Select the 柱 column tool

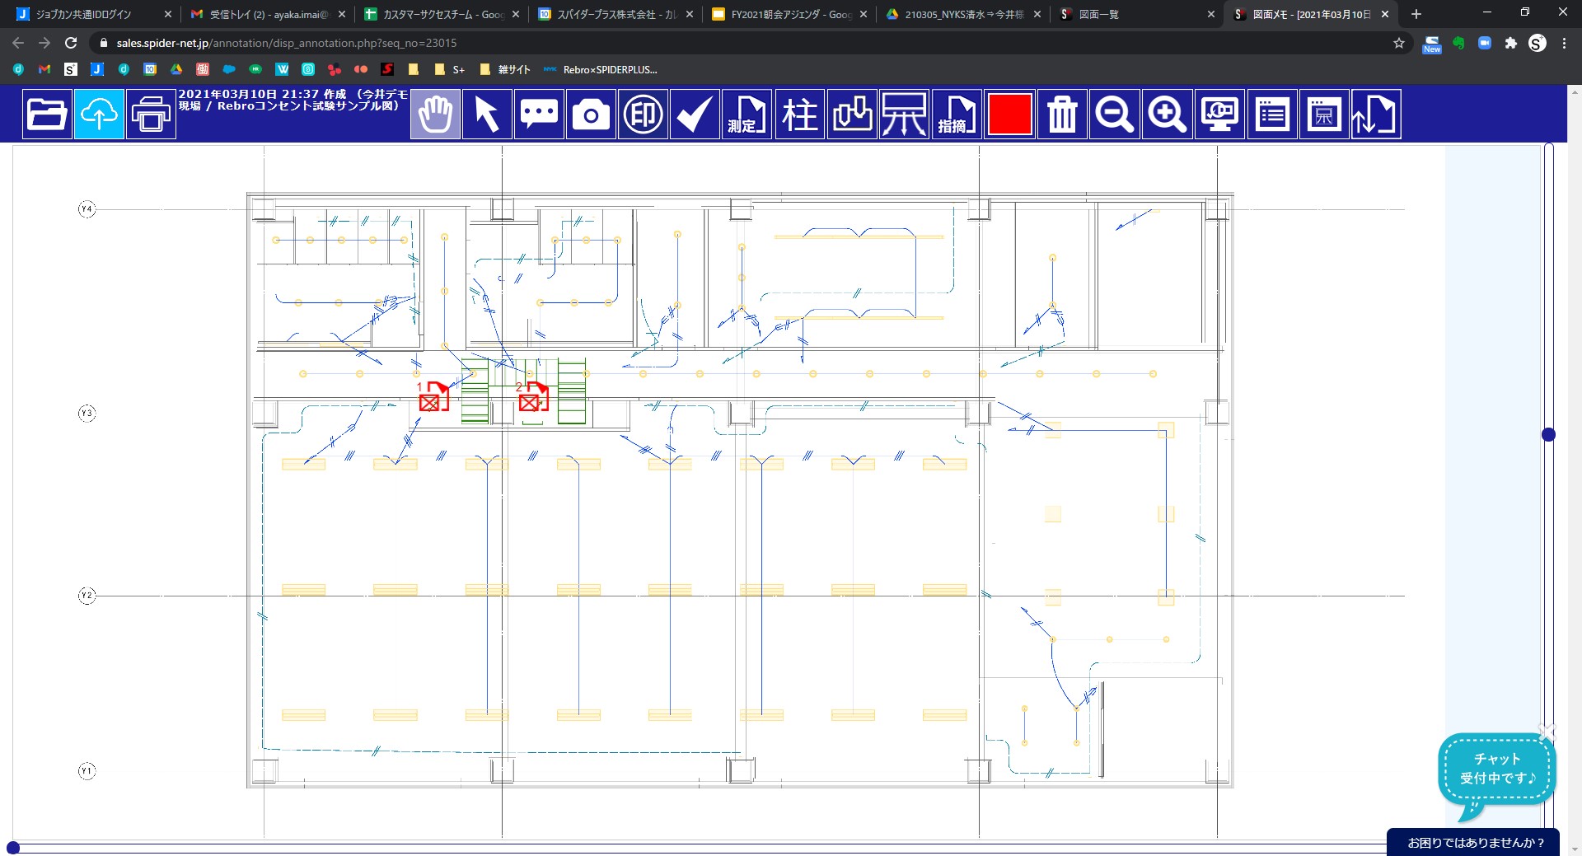(799, 114)
